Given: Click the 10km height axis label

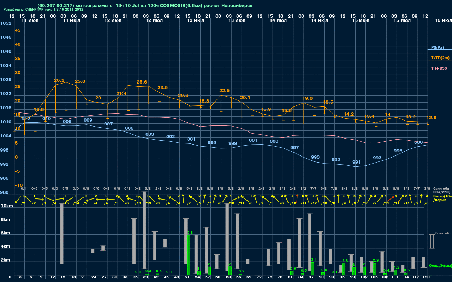Looking at the screenshot, I should coord(7,206).
